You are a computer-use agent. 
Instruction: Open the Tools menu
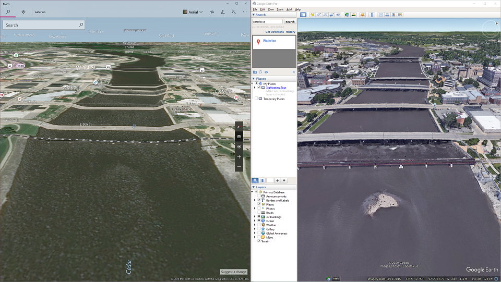(280, 9)
